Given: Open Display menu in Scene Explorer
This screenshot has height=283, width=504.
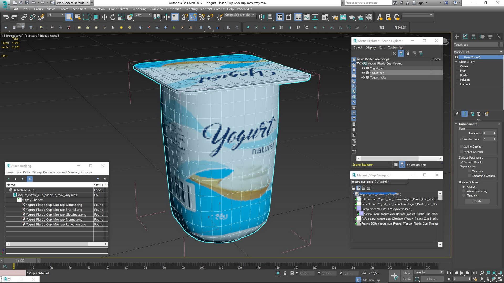Looking at the screenshot, I should click(x=371, y=47).
